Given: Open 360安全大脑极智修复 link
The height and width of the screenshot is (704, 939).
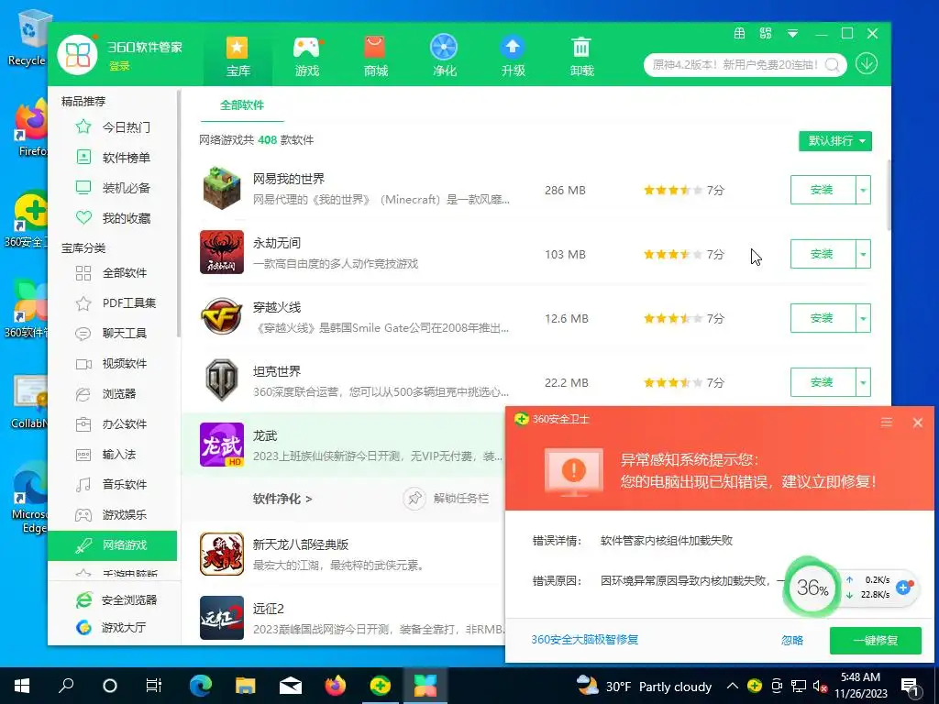Looking at the screenshot, I should (584, 639).
